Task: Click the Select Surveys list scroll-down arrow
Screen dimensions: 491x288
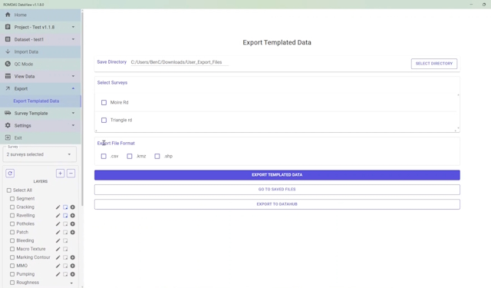Action: [458, 127]
